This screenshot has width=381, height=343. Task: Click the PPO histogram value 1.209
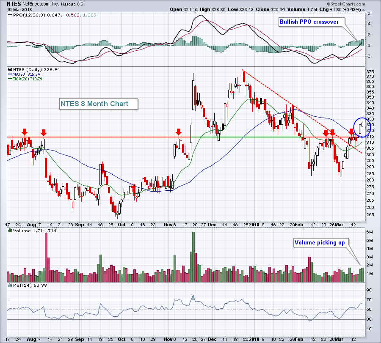pos(90,15)
